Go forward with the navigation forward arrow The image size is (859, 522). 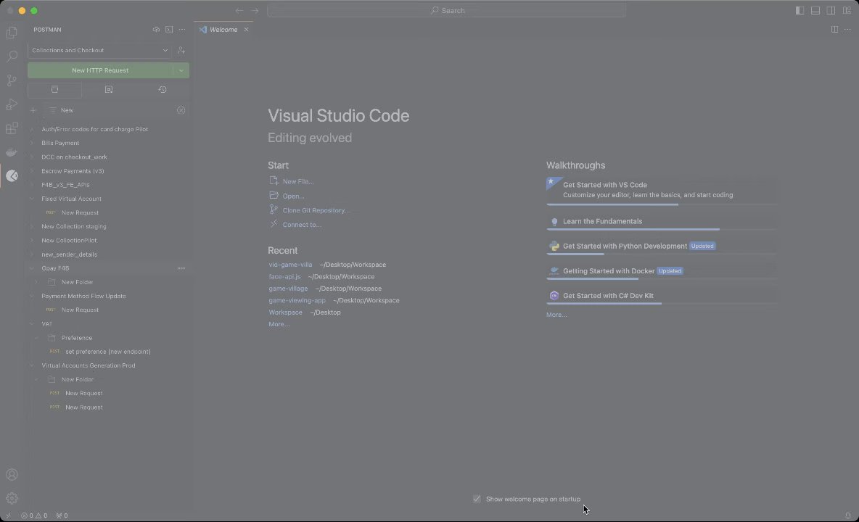click(x=255, y=10)
